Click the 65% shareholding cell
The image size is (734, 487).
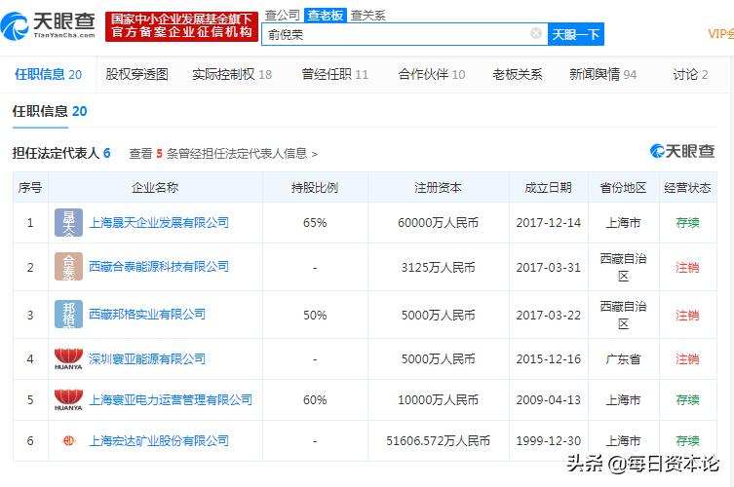click(x=315, y=223)
